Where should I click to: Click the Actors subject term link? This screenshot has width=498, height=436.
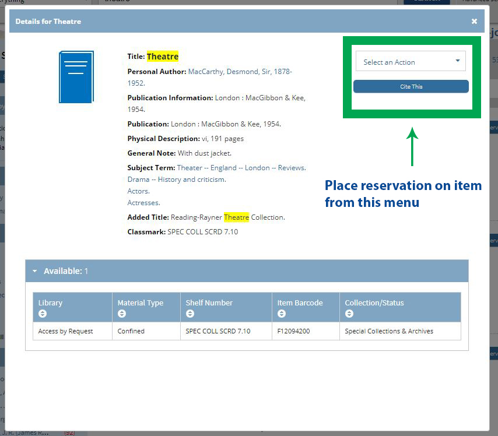click(138, 191)
